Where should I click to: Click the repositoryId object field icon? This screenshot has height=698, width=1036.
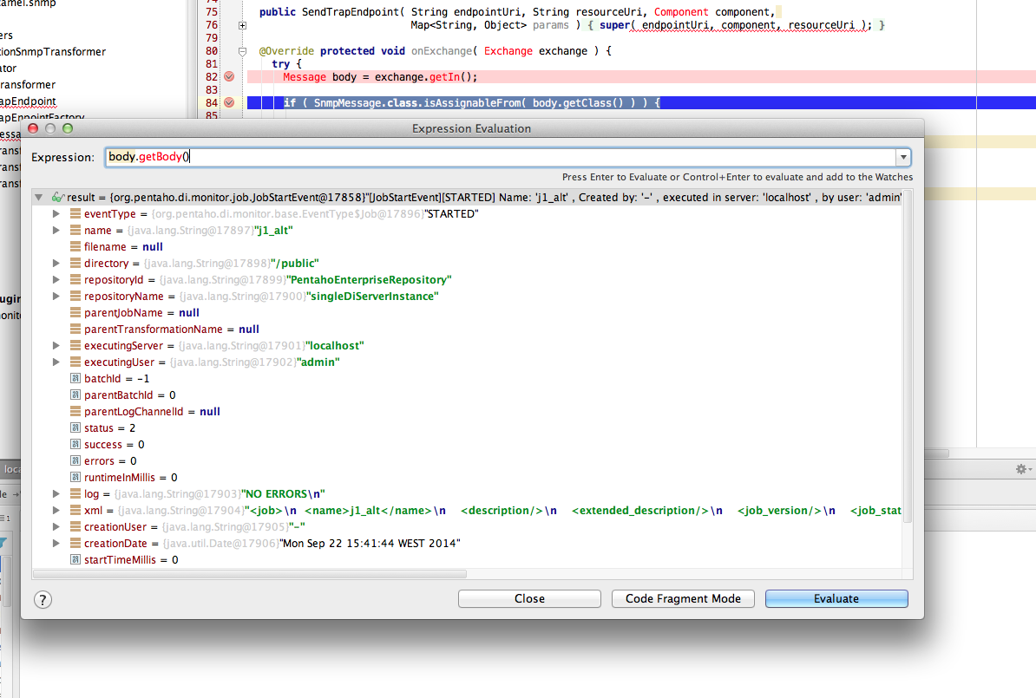[x=75, y=279]
